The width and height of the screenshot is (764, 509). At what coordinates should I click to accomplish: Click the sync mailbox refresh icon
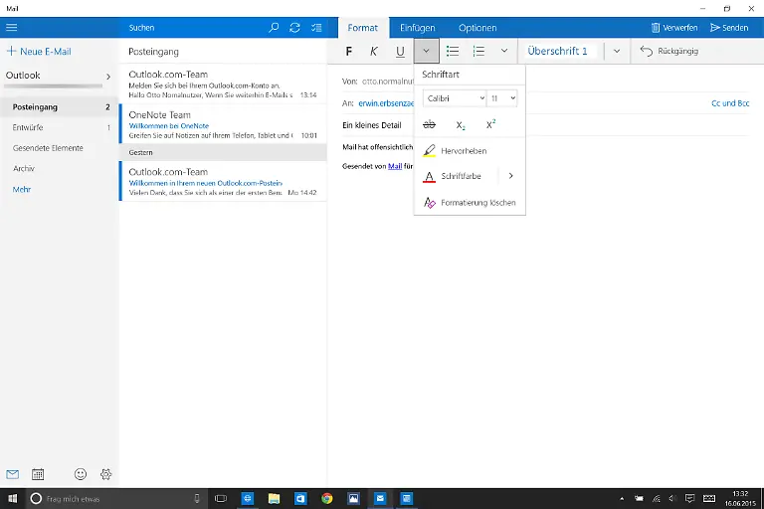tap(294, 28)
